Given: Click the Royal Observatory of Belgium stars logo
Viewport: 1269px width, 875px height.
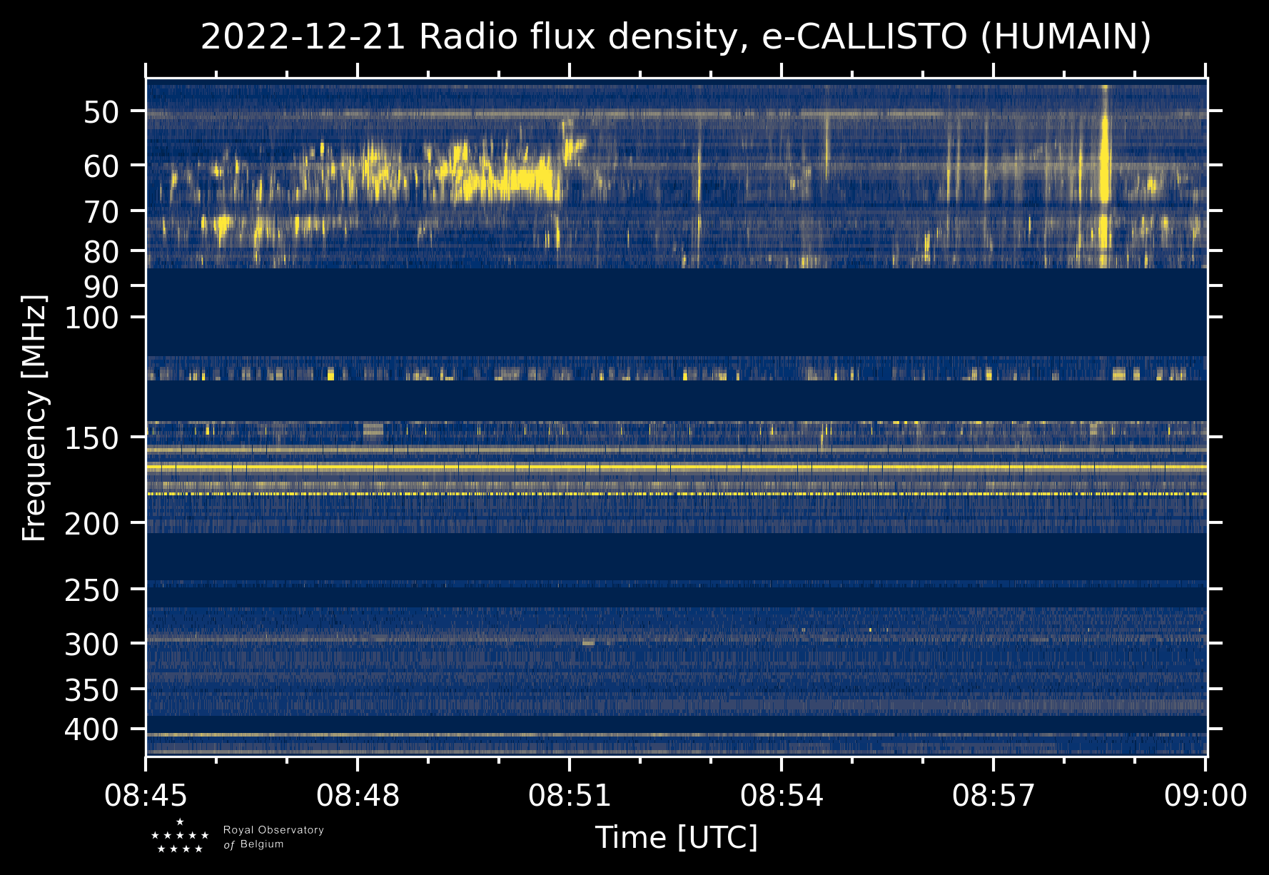Looking at the screenshot, I should [x=180, y=836].
